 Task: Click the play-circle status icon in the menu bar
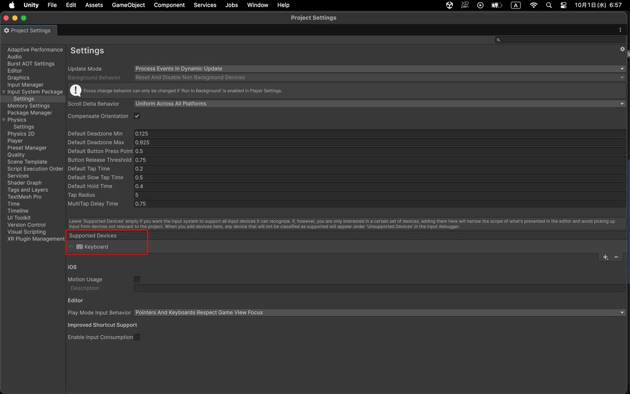tap(480, 5)
